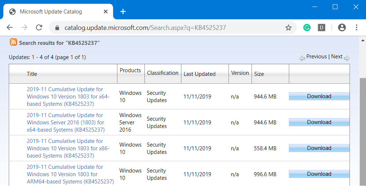Open Windows 10 1803 x64 update link

point(68,96)
